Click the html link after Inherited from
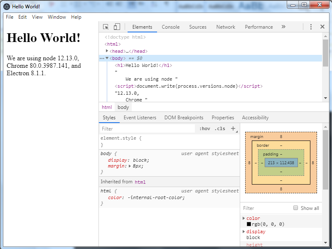Image resolution: width=332 pixels, height=249 pixels. click(140, 182)
